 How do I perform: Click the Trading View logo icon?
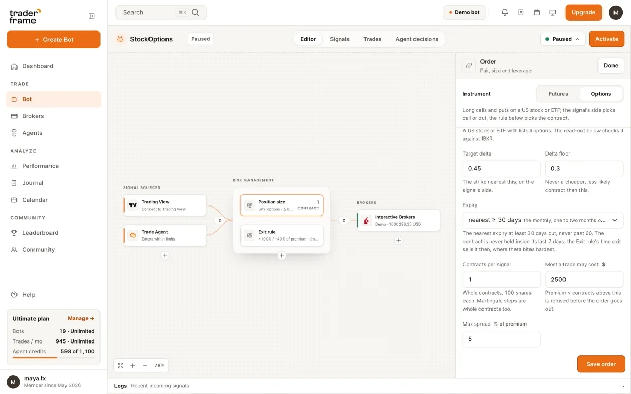[133, 205]
